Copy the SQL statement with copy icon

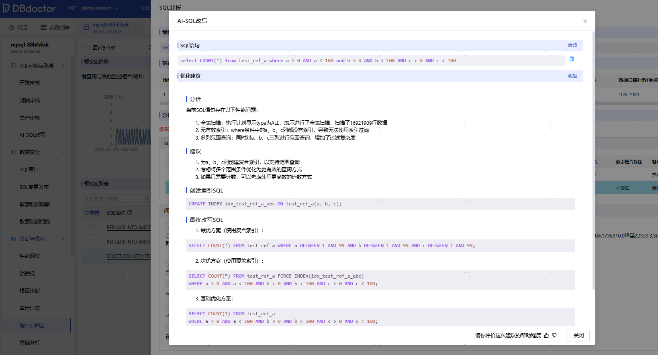[x=572, y=59]
